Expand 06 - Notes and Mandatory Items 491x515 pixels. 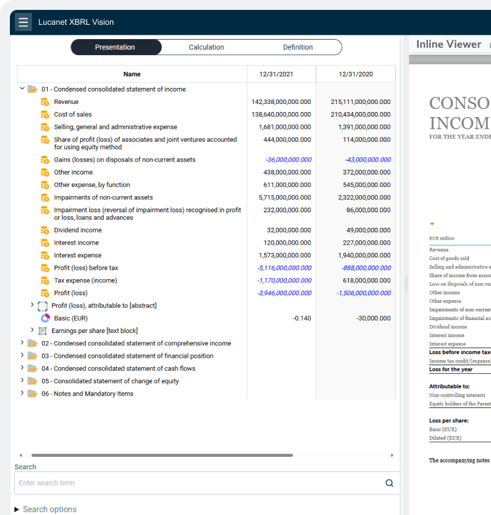click(22, 393)
